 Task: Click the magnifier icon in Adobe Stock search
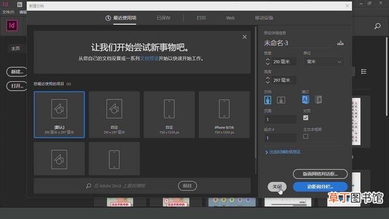89,186
